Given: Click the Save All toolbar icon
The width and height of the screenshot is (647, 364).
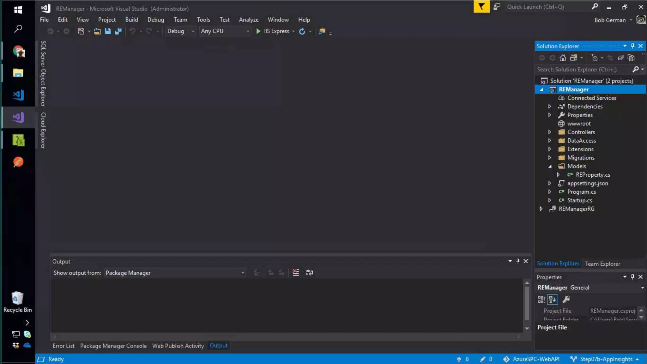Looking at the screenshot, I should [118, 31].
